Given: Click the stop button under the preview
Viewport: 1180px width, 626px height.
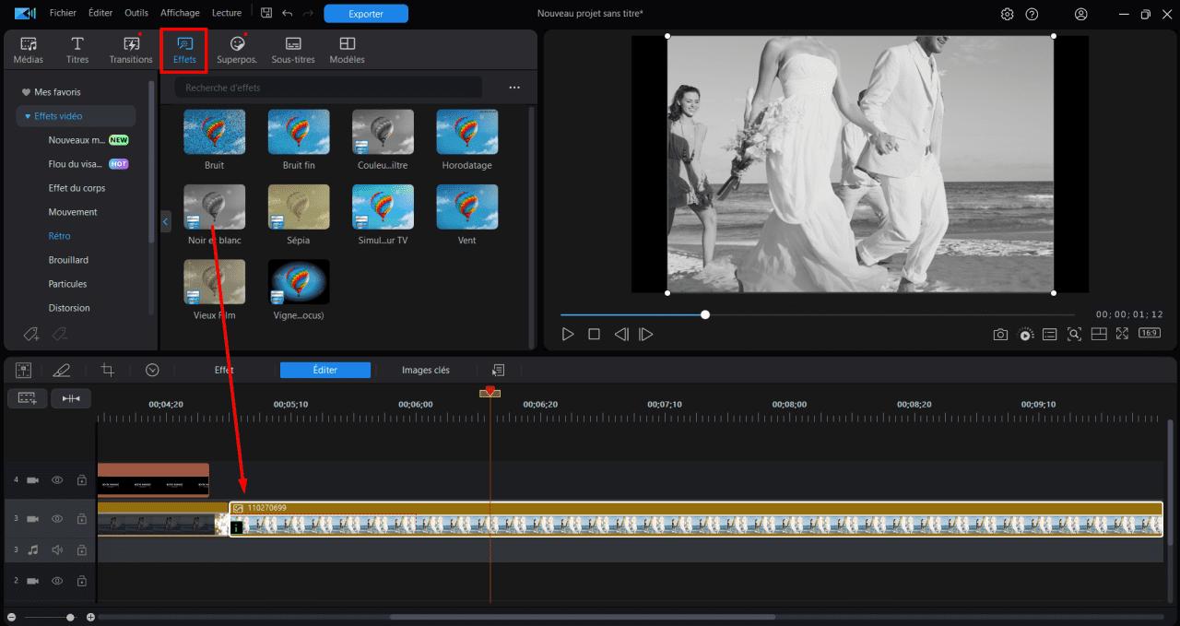Looking at the screenshot, I should [x=595, y=334].
